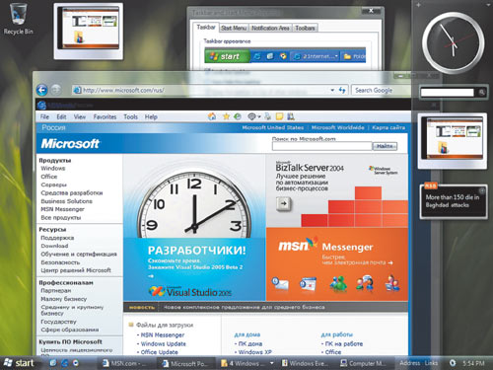Click desktop thumbnail beside Recycle Bin

coord(89,32)
